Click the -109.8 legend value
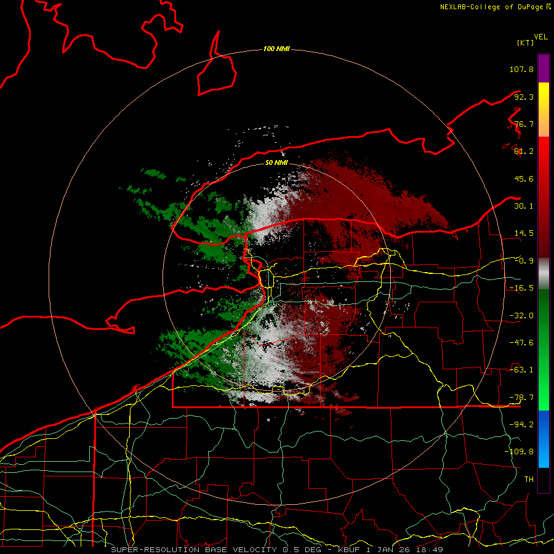The height and width of the screenshot is (554, 554). click(519, 452)
